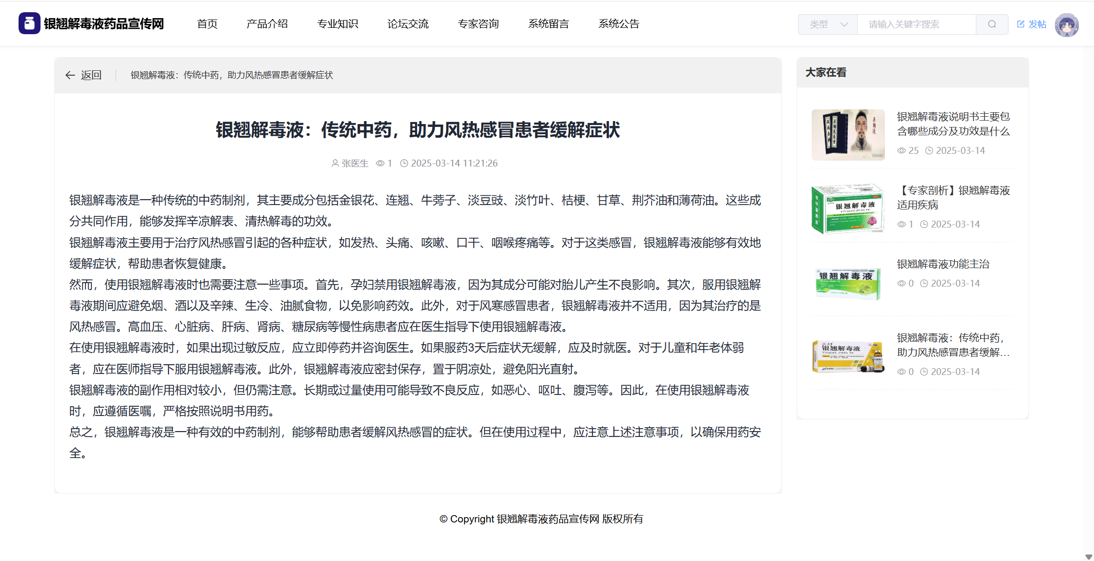Click the scroll down arrow at bottom right
Image resolution: width=1094 pixels, height=561 pixels.
coord(1089,557)
